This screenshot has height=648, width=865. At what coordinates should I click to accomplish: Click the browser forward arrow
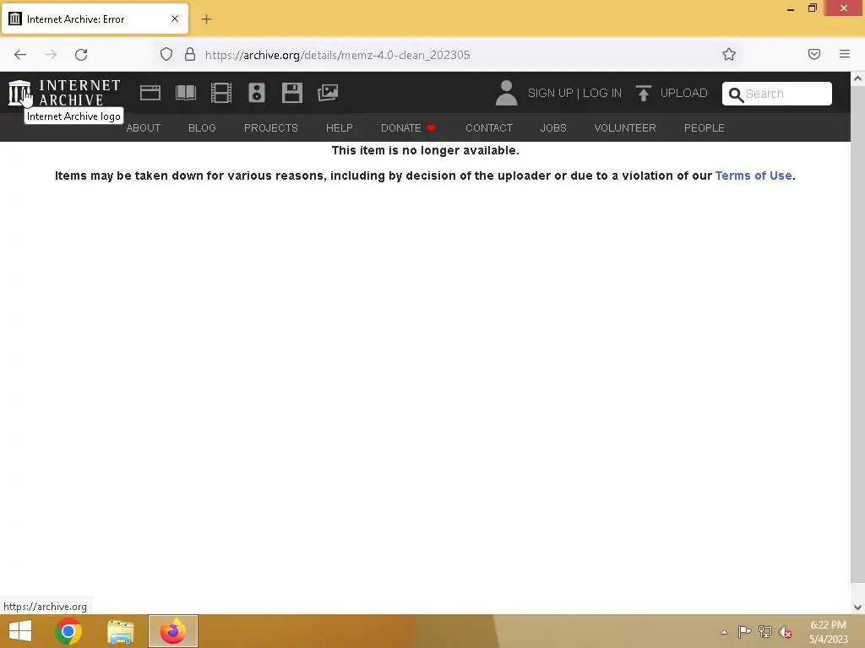(51, 55)
